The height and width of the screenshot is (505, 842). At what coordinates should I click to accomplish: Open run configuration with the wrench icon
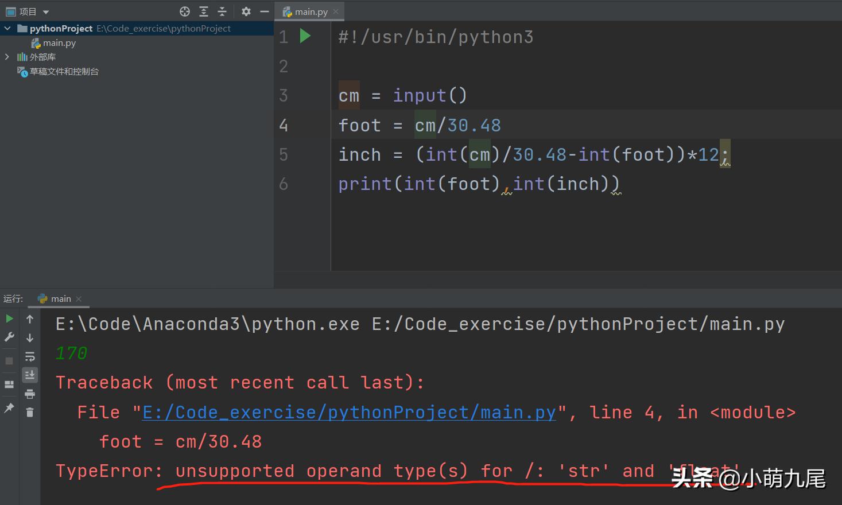(x=9, y=337)
